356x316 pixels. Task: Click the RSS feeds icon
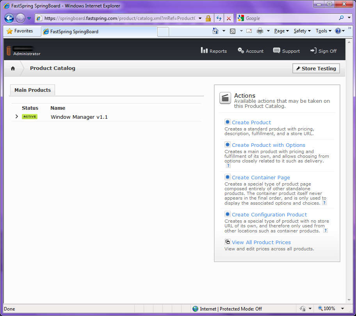tap(233, 31)
